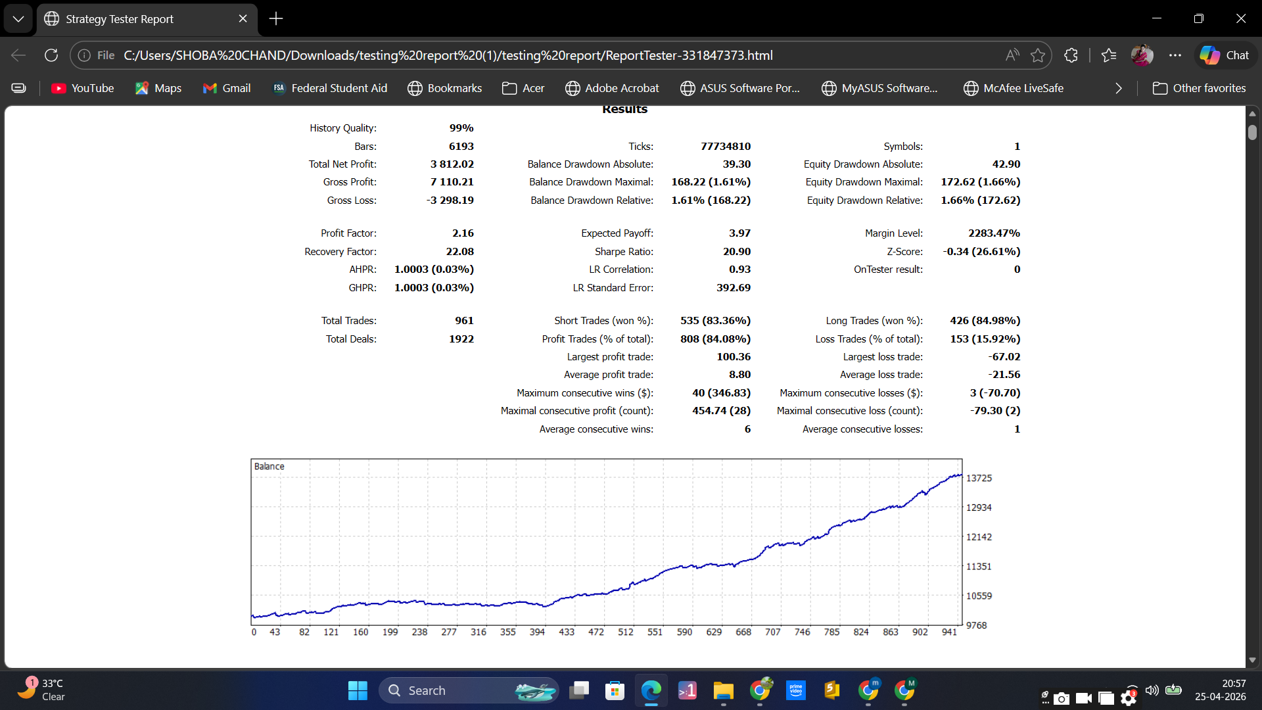The width and height of the screenshot is (1262, 710).
Task: Click the address bar file path
Action: (x=448, y=55)
